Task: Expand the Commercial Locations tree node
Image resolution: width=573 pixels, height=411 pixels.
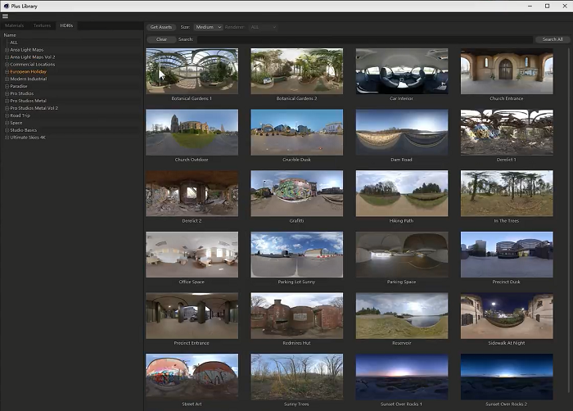Action: point(7,65)
